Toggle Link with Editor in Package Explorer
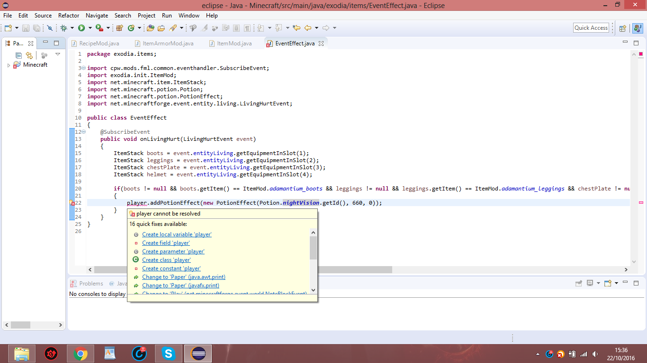This screenshot has width=647, height=363. coord(29,55)
